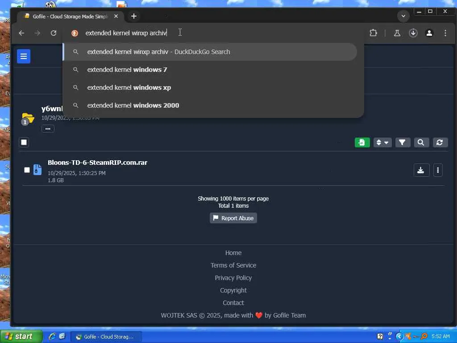Open the Terms of Service link
Viewport: 457px width, 343px height.
tap(233, 265)
